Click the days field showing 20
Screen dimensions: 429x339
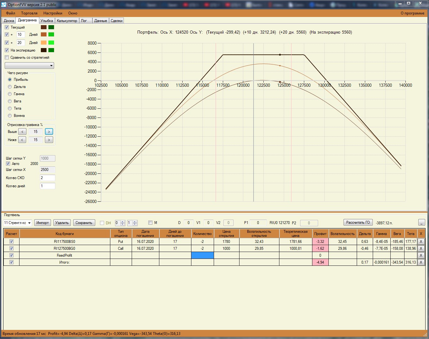(20, 43)
